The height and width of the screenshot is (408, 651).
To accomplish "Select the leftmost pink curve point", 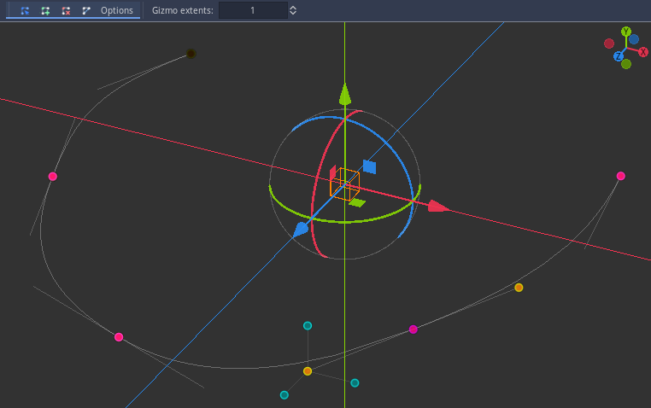I will coord(53,177).
